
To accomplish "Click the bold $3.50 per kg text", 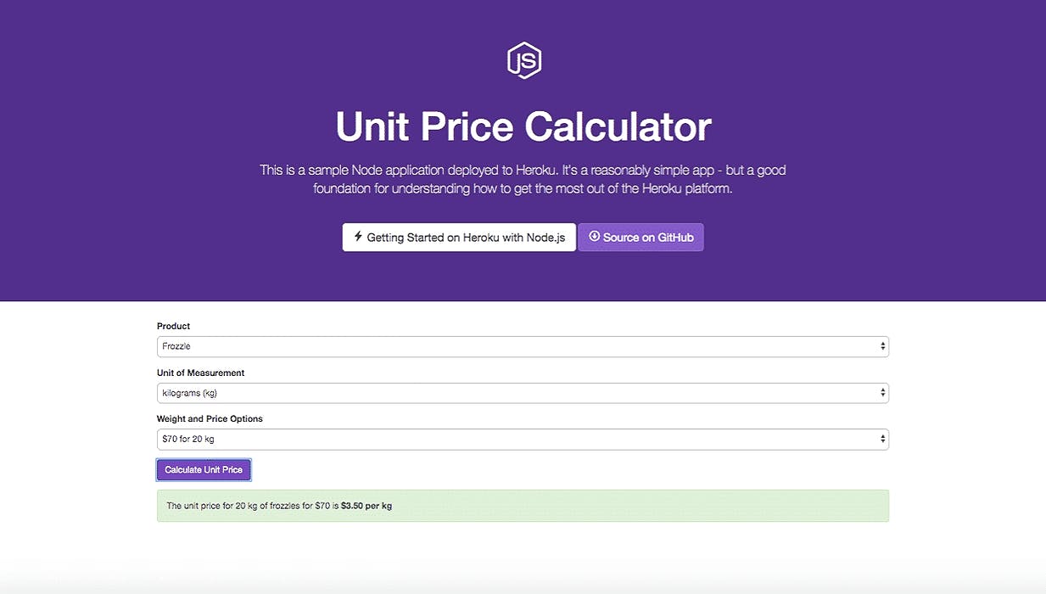I will tap(367, 505).
